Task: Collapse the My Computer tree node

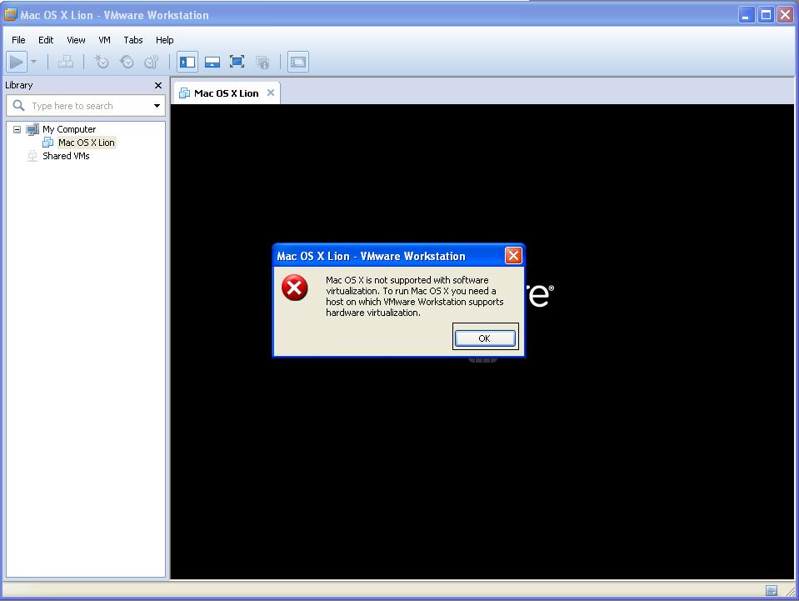Action: click(x=17, y=129)
